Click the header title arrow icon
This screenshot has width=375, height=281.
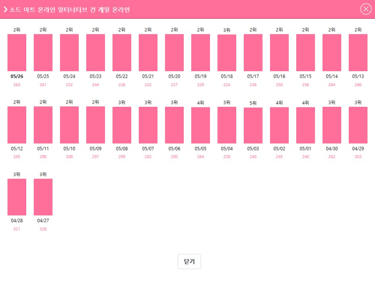pyautogui.click(x=5, y=9)
